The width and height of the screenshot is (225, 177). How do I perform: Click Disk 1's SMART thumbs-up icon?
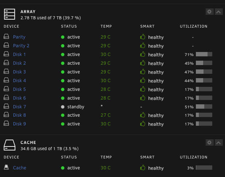(x=143, y=54)
